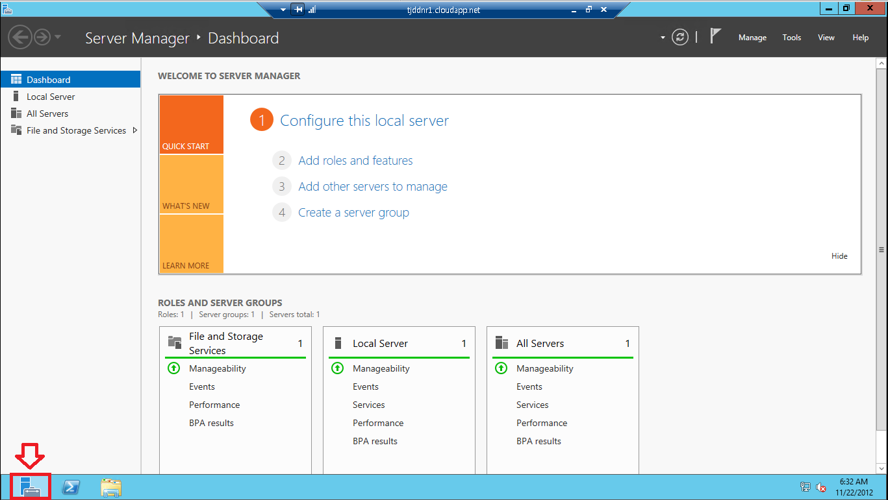Click Manageability status icon in Local Server tile
888x500 pixels.
click(x=337, y=368)
